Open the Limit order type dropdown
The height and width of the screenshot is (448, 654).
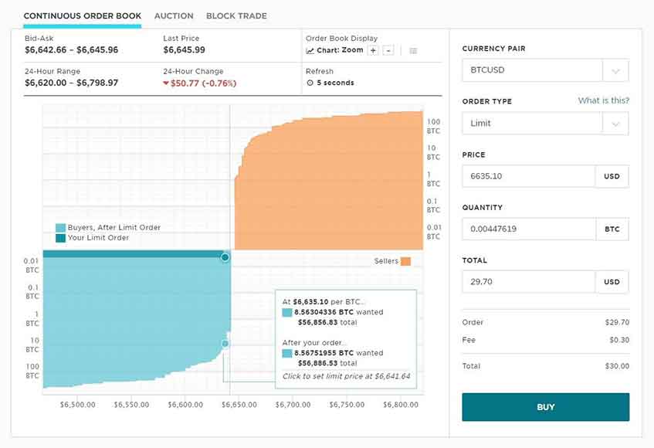615,124
